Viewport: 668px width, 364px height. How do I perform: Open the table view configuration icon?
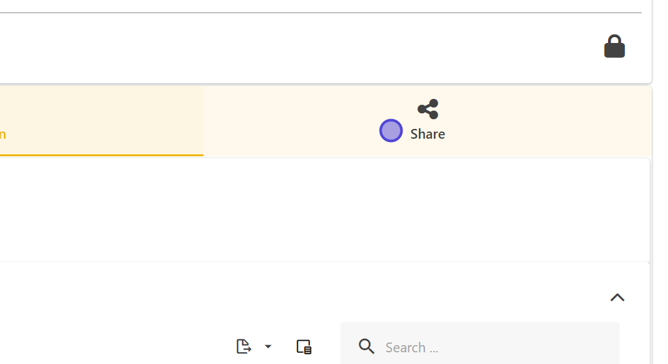pos(304,346)
